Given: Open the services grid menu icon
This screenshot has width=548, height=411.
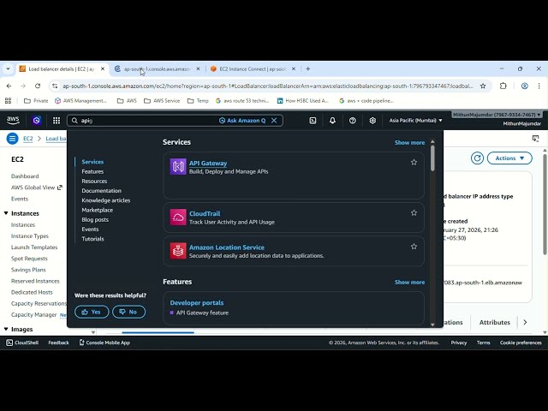Looking at the screenshot, I should coord(57,120).
